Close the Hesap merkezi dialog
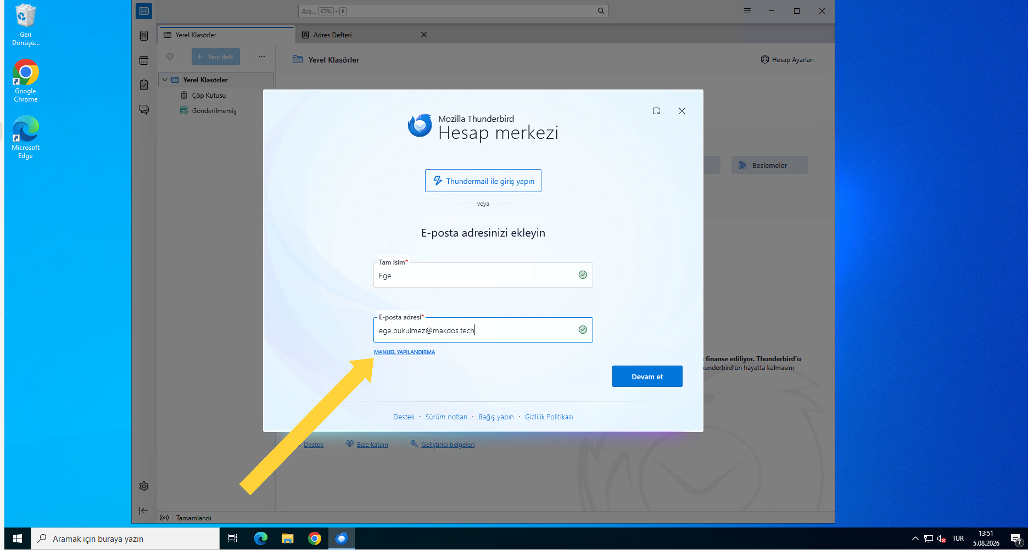Screen dimensions: 1028x550 pyautogui.click(x=682, y=111)
